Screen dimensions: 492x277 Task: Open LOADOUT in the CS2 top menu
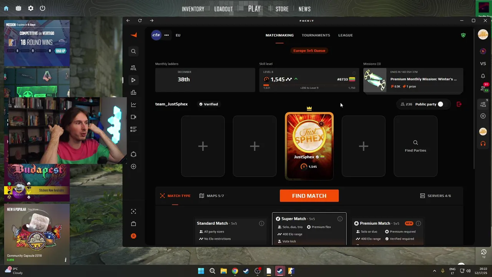[223, 9]
